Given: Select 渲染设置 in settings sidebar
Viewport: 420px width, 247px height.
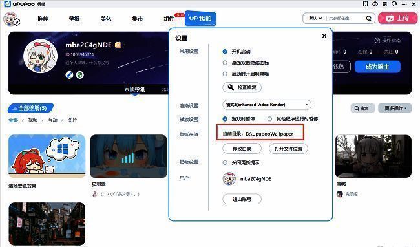Looking at the screenshot, I should (x=189, y=106).
